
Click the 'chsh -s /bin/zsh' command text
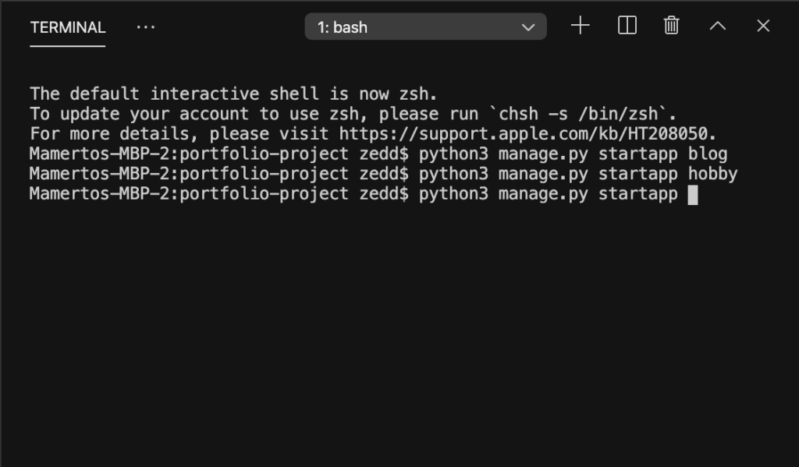coord(578,114)
